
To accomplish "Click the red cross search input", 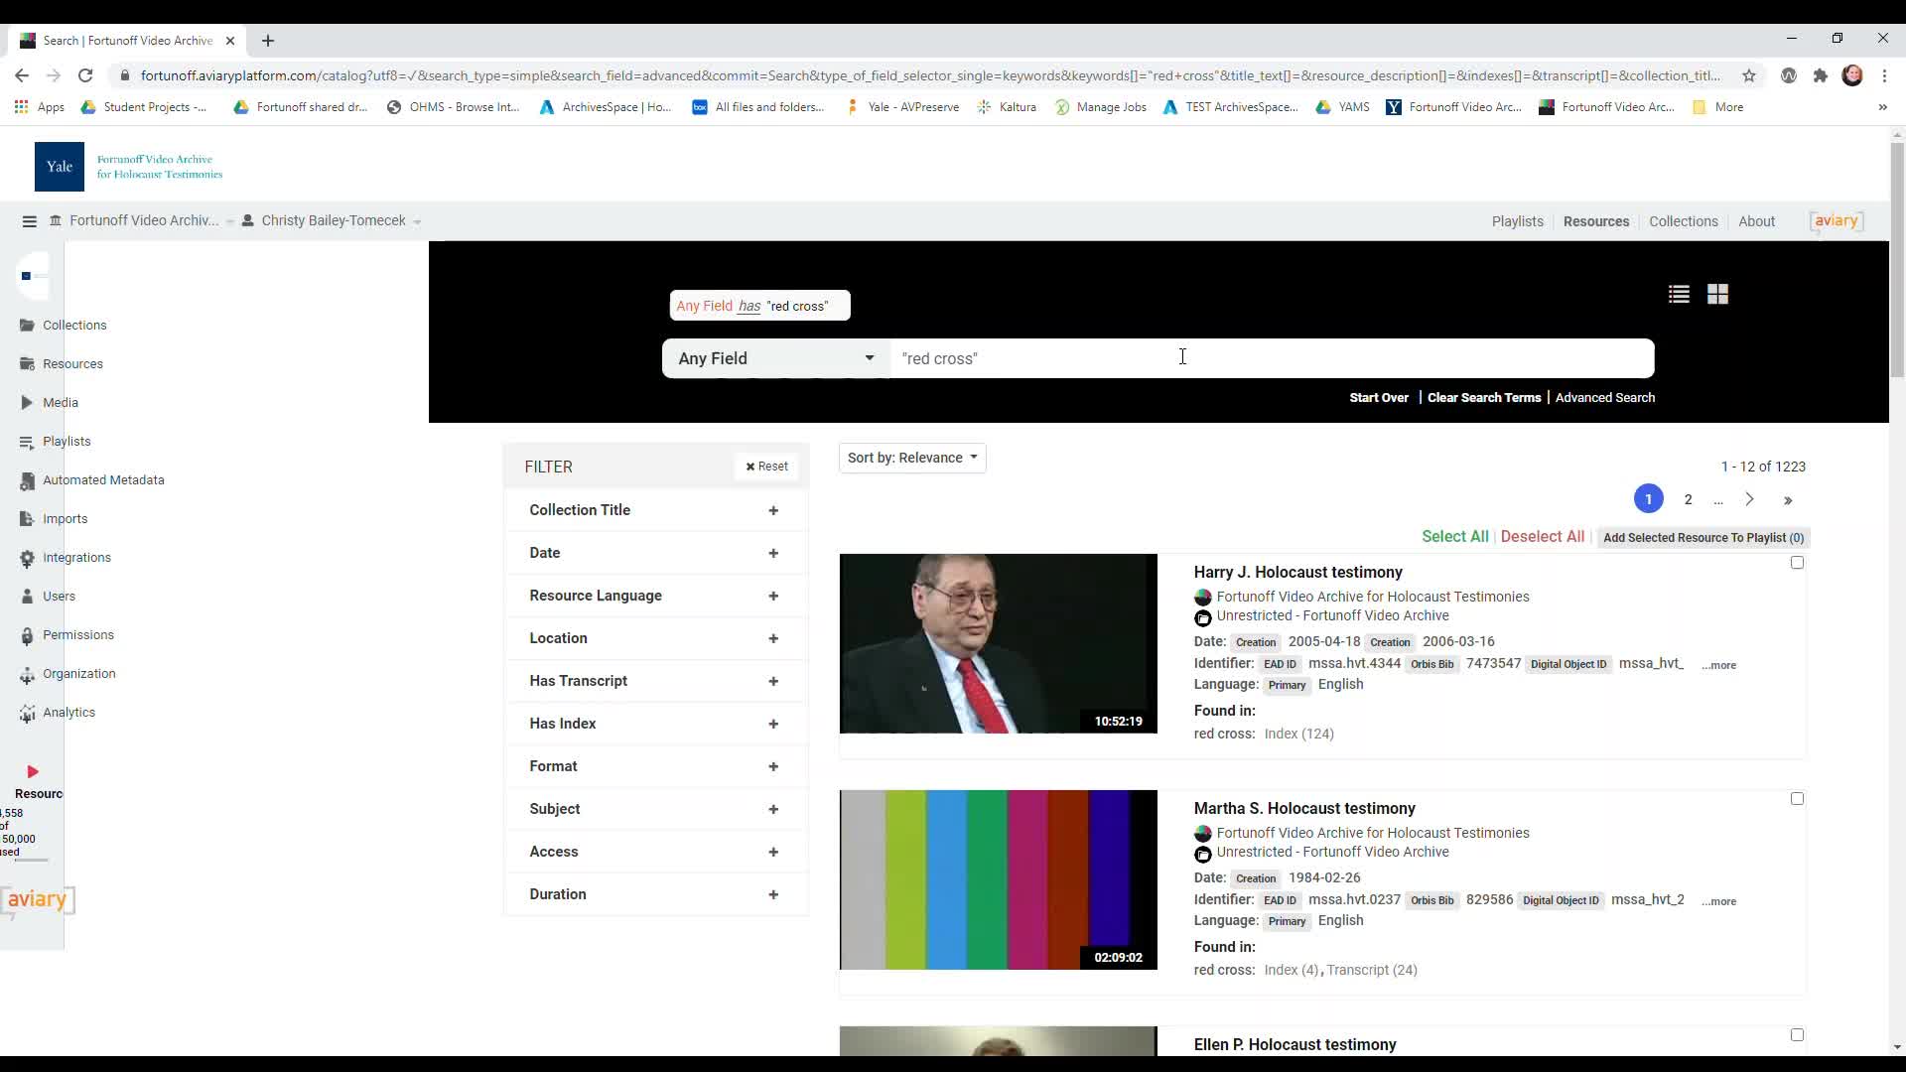I will [x=1272, y=358].
